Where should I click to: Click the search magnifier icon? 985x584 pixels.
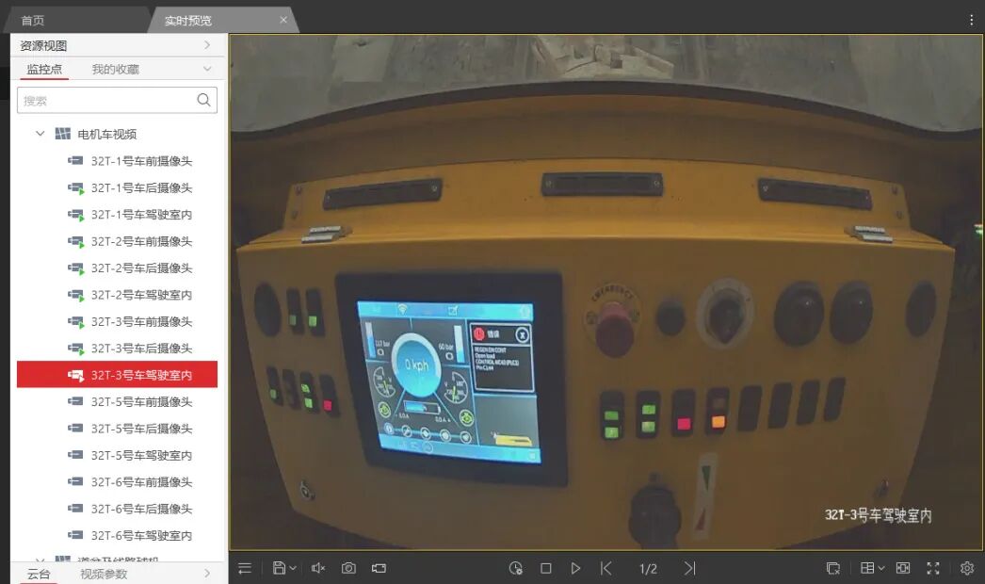203,100
